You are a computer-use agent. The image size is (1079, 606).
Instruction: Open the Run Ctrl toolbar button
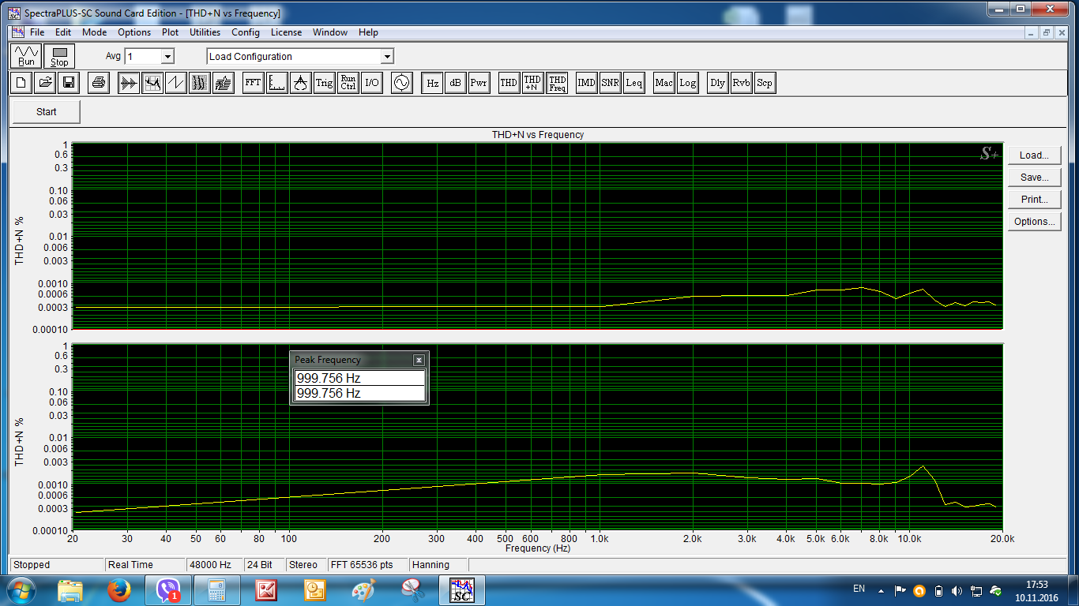pos(348,82)
